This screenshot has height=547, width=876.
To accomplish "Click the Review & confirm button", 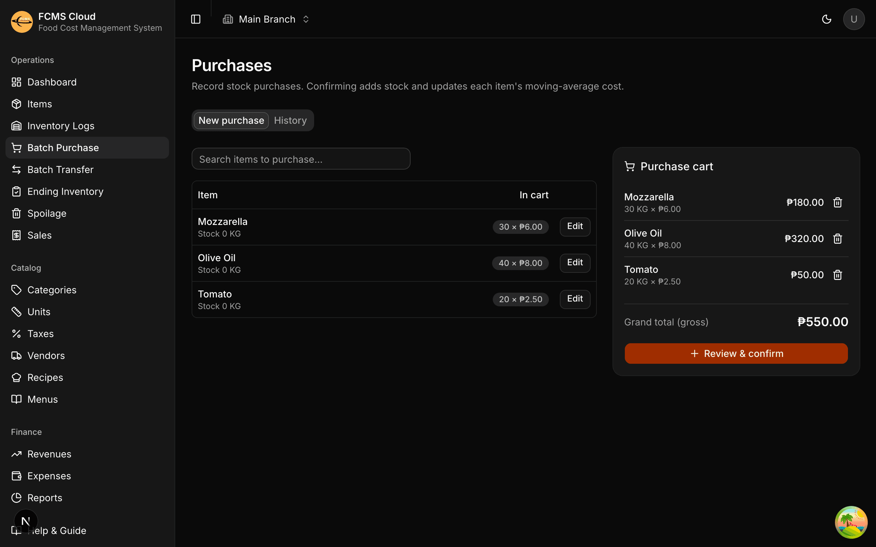I will tap(736, 353).
